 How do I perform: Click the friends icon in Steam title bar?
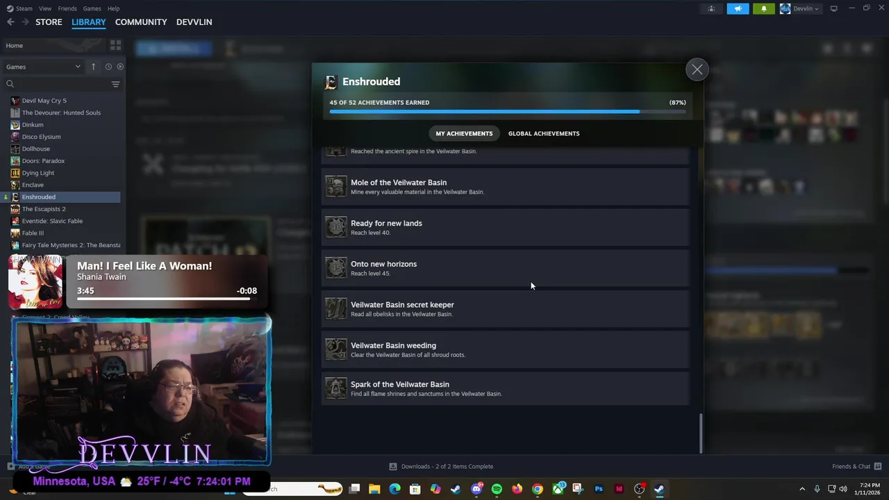coord(711,8)
